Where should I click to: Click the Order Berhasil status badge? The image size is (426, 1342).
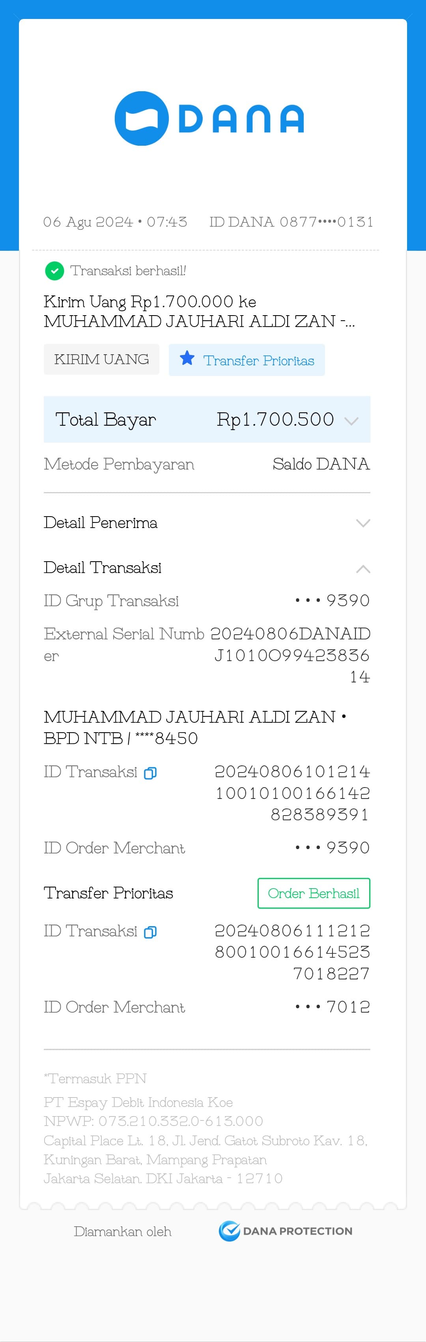point(314,893)
